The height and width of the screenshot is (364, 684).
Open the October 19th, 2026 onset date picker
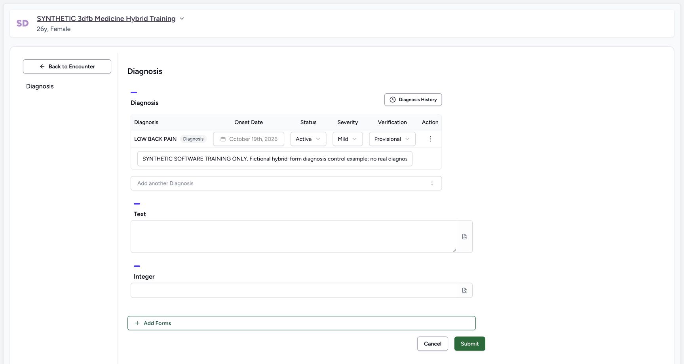(249, 139)
